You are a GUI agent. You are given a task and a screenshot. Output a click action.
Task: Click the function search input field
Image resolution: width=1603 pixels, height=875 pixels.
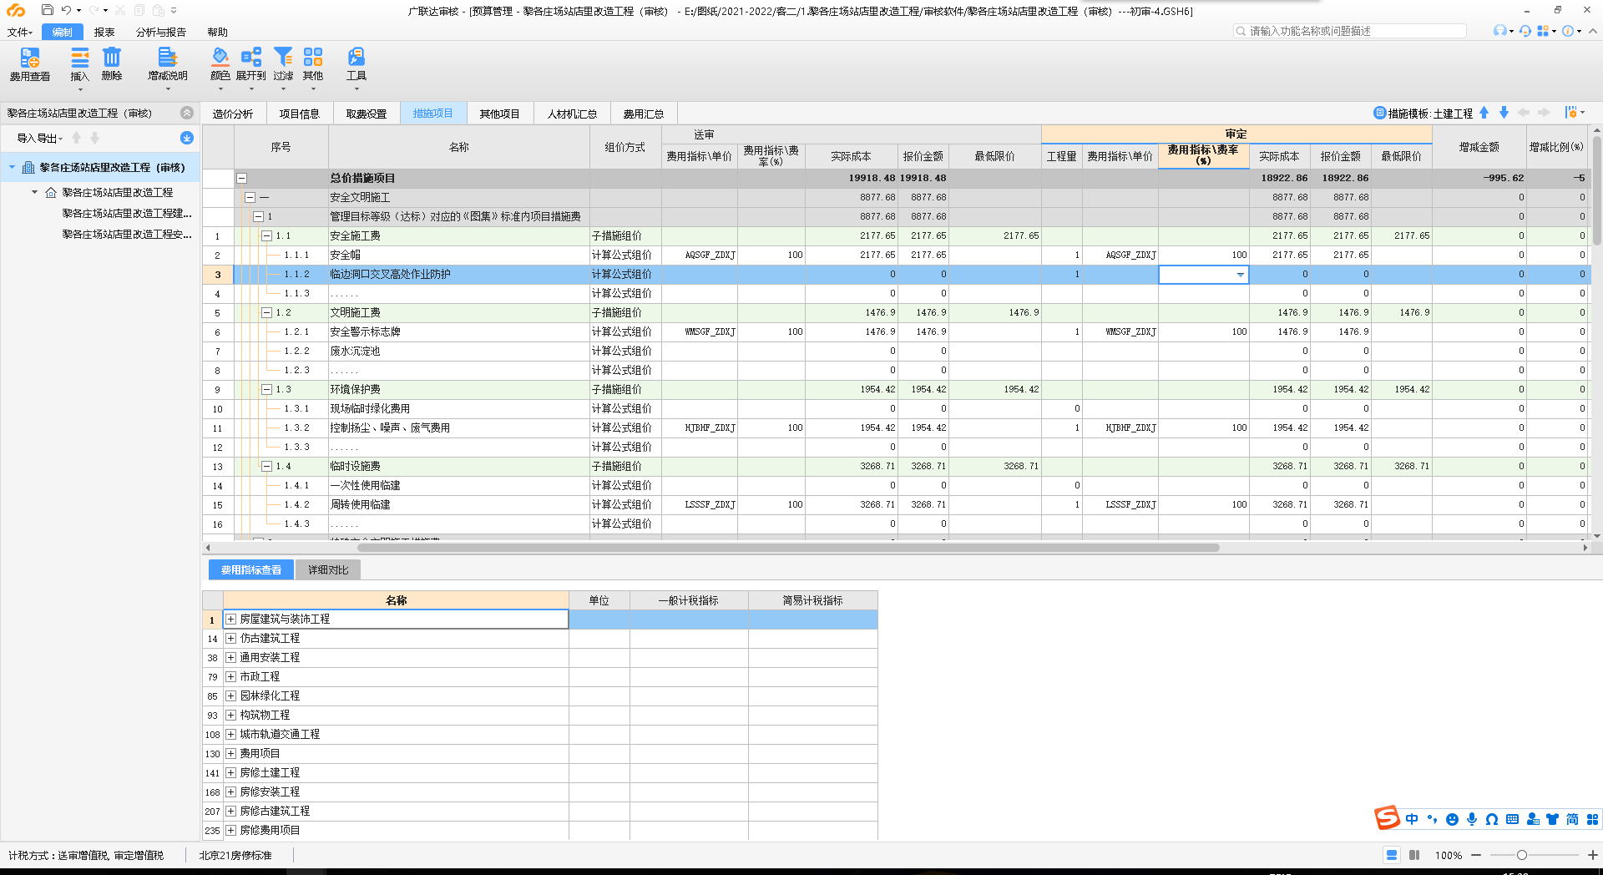click(1350, 31)
